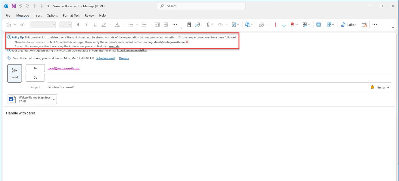Toggle bold formatting
Viewport: 399px width, 181px height.
[78, 25]
